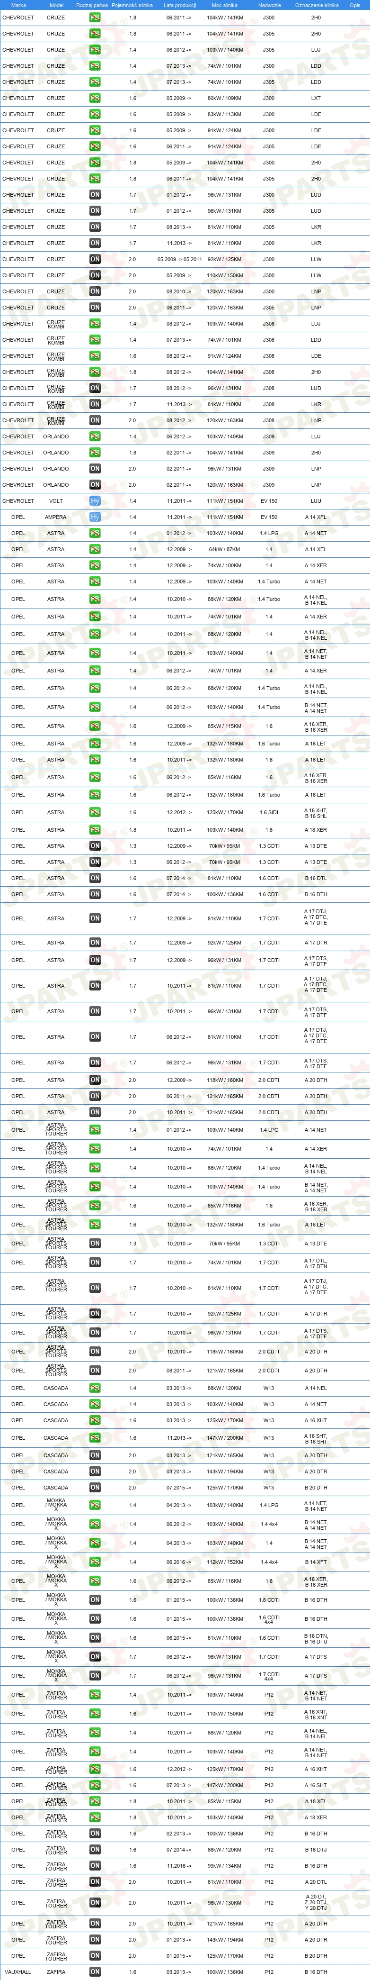Screen dimensions: 370x1980
Task: Click petrol icon in Cruze Kombi LDD row
Action: tap(95, 340)
